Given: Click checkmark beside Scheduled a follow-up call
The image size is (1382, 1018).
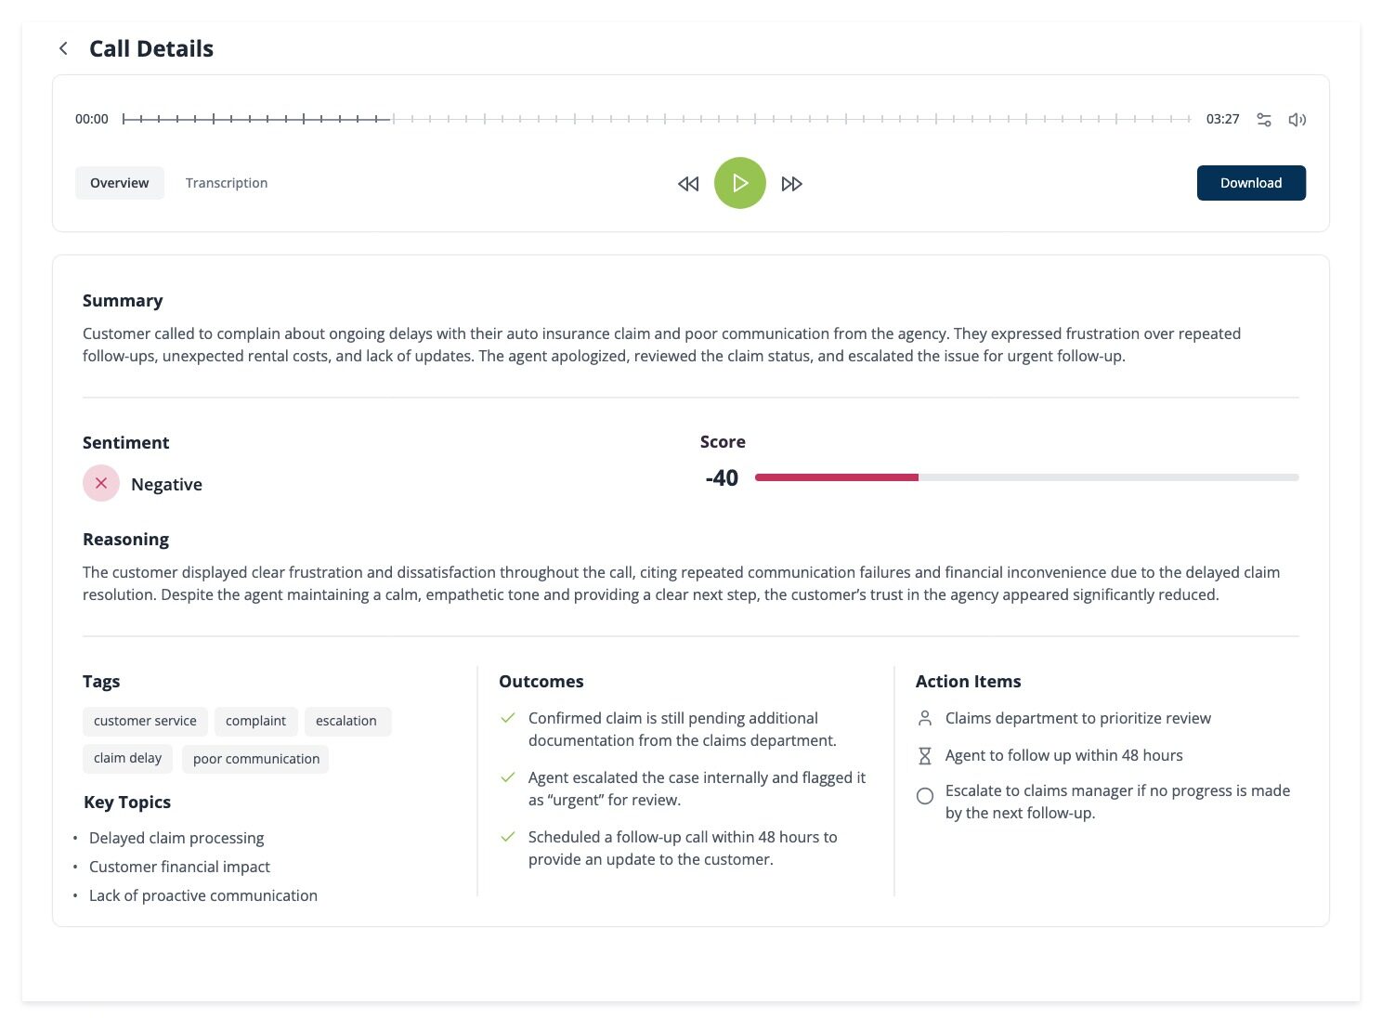Looking at the screenshot, I should click(x=508, y=837).
